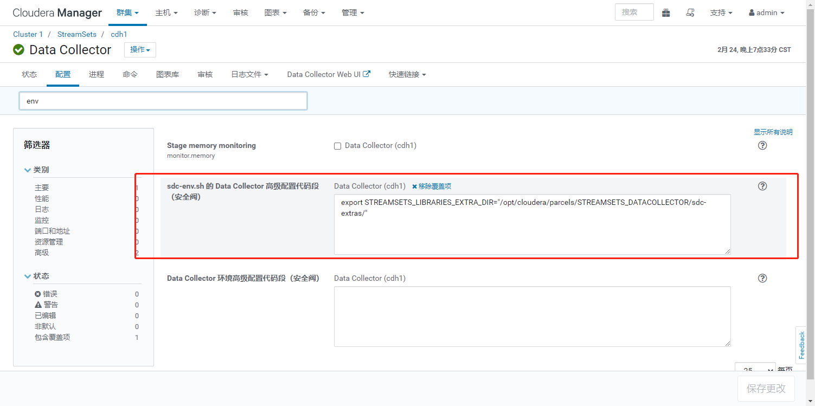Open the 备份 dropdown menu
This screenshot has width=815, height=406.
pyautogui.click(x=314, y=12)
